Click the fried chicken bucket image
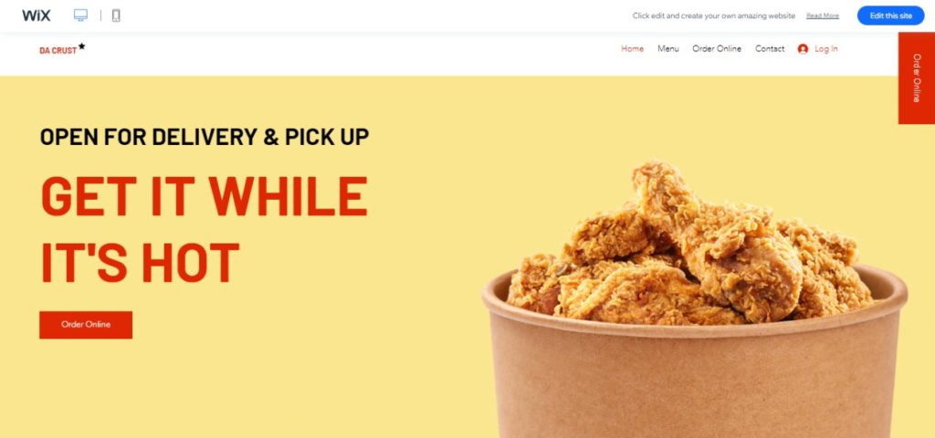 [x=695, y=299]
